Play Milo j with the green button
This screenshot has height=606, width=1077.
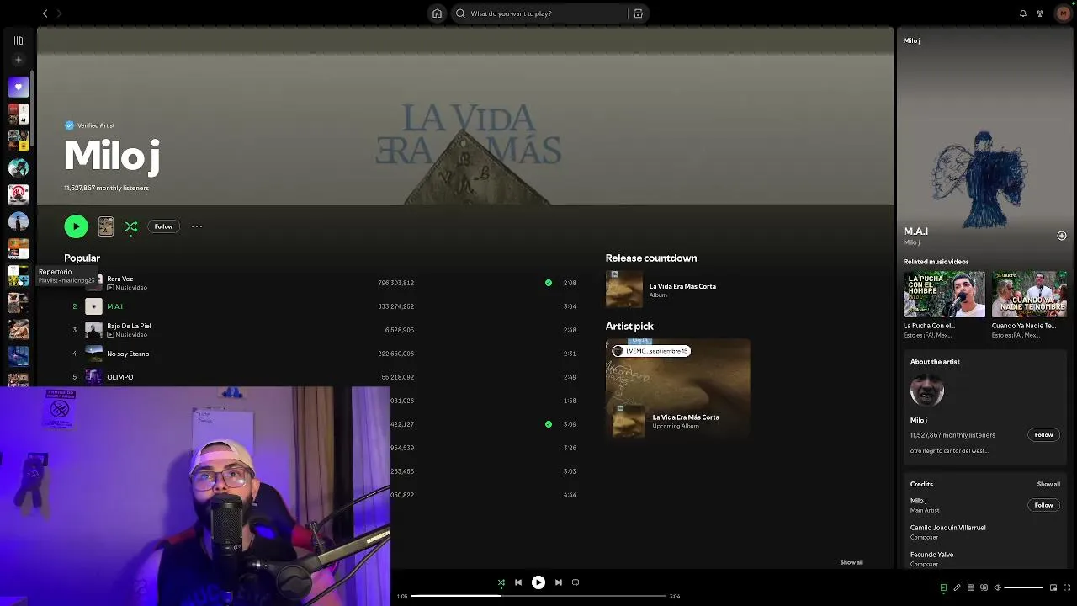(x=76, y=226)
